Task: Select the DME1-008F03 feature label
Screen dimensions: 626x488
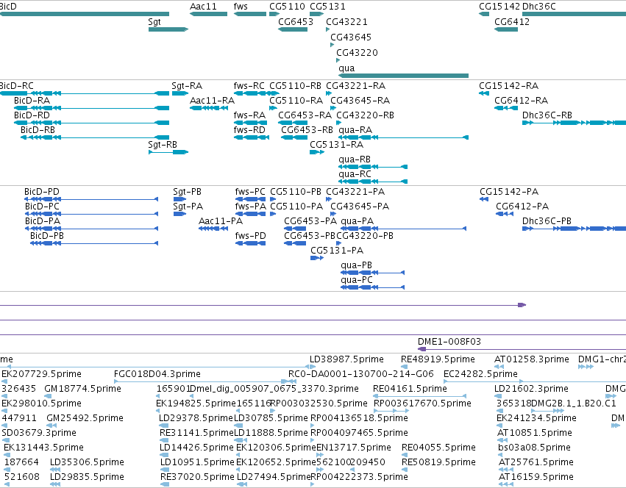Action: (449, 342)
